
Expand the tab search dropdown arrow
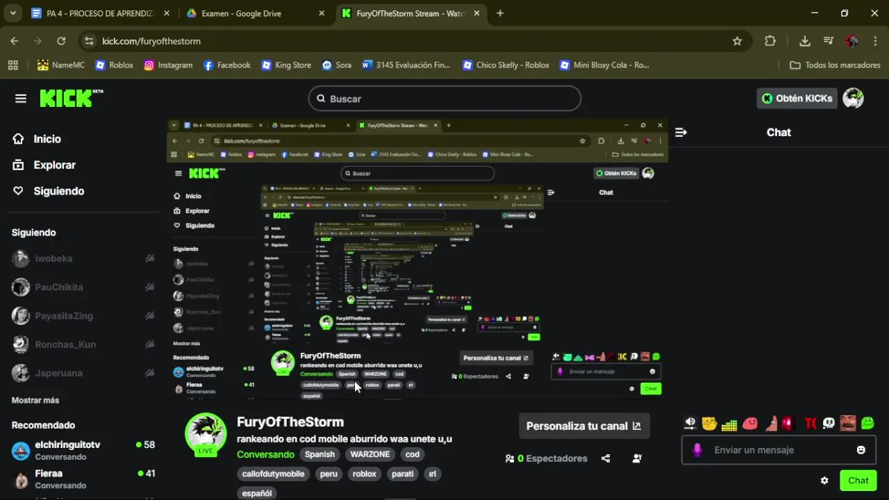pyautogui.click(x=13, y=13)
